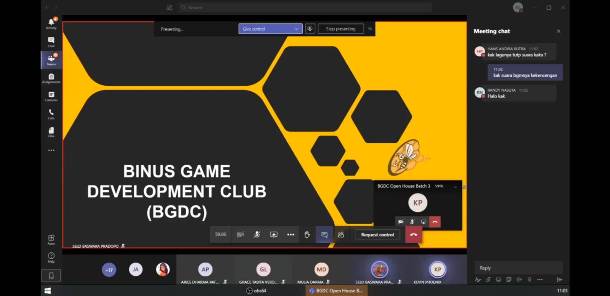Open the +17 more participants bubble
Viewport: 610px width, 296px height.
(x=109, y=270)
